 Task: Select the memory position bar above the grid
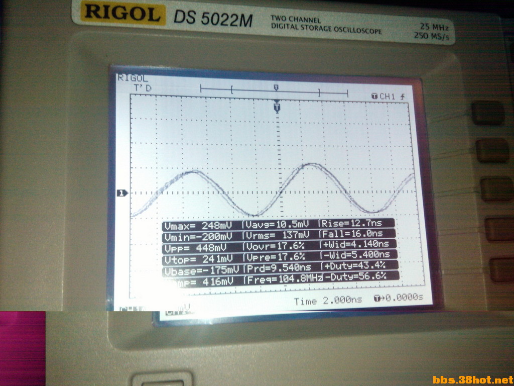point(274,91)
